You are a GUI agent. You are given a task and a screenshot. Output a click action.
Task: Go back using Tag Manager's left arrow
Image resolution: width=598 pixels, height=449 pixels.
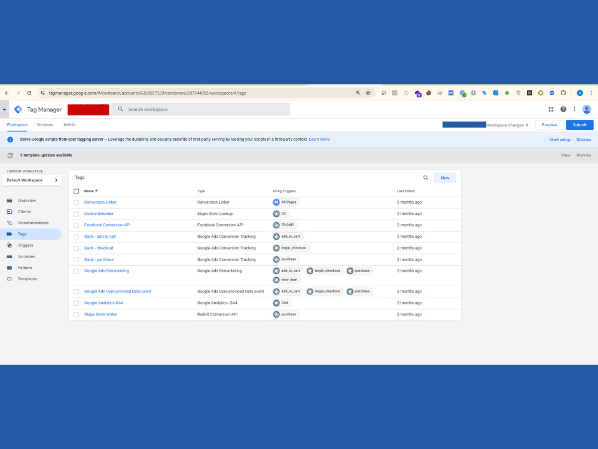click(x=5, y=109)
